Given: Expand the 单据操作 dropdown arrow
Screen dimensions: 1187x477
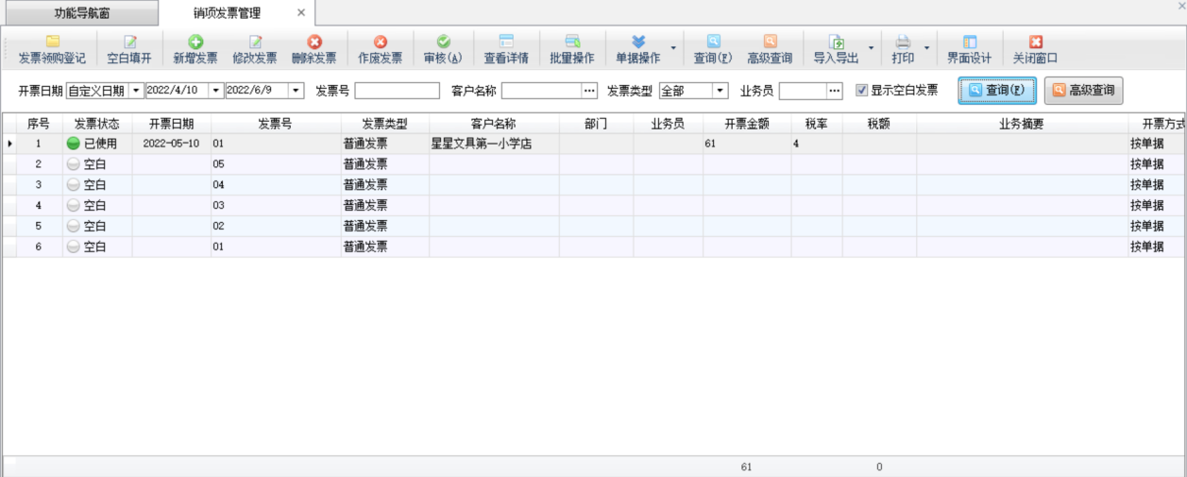Looking at the screenshot, I should [673, 48].
